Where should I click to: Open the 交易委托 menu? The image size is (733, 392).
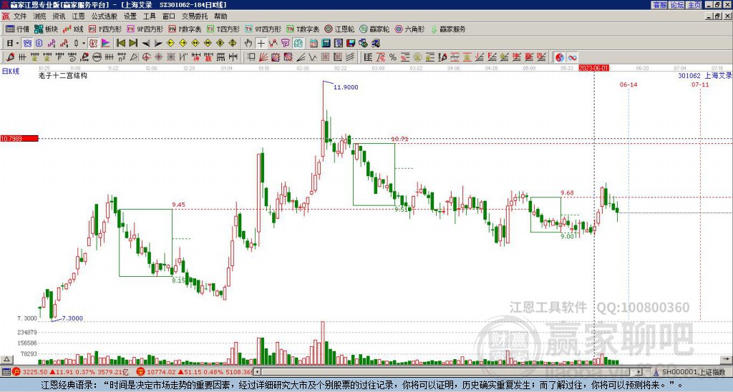click(195, 16)
